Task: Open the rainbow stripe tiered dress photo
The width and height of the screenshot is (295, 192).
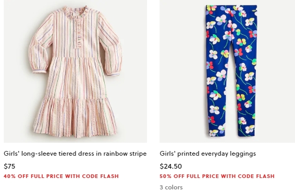Action: tap(75, 71)
